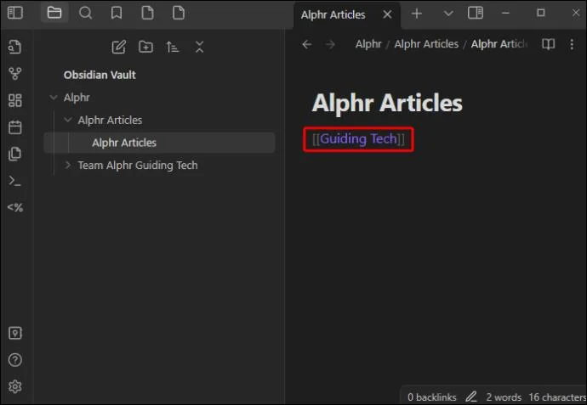The image size is (587, 405).
Task: Open quick switcher ribbon icon
Action: point(15,47)
